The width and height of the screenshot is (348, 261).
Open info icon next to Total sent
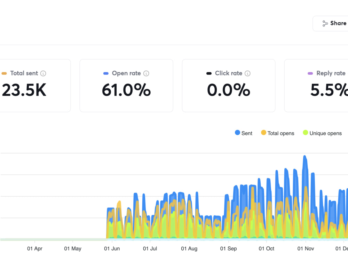point(43,73)
